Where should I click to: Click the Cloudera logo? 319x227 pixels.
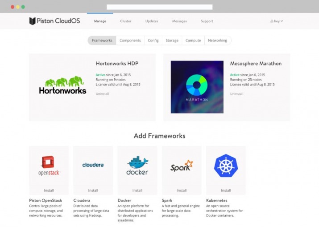[93, 165]
